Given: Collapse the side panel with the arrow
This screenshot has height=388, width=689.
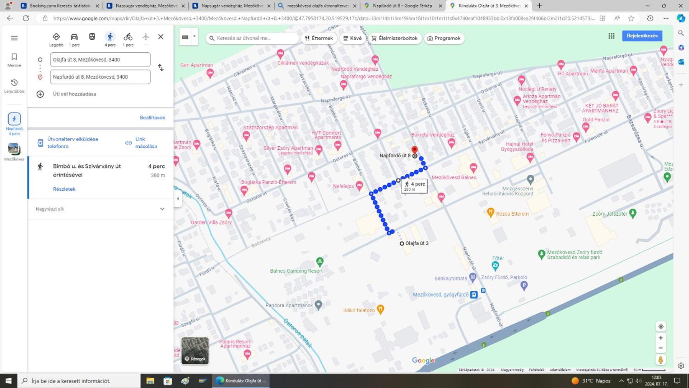Looking at the screenshot, I should (178, 199).
